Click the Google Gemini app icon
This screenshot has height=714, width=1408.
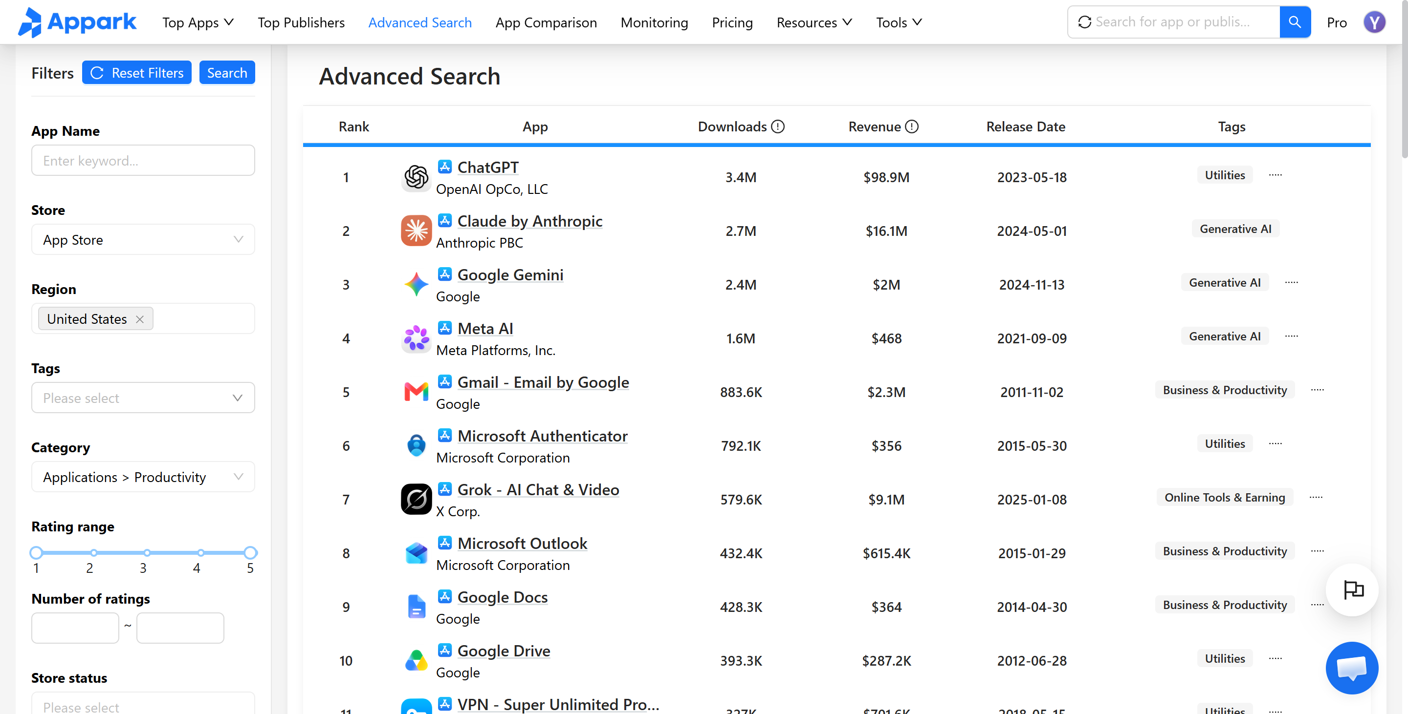tap(416, 284)
